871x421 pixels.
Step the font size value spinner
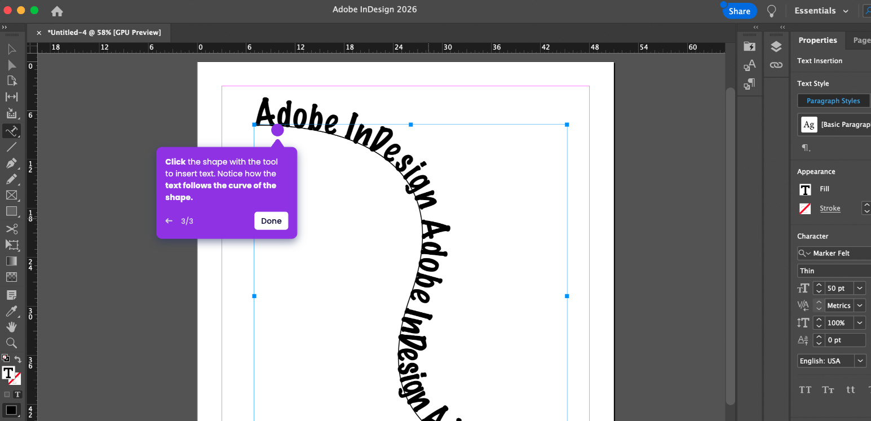(x=819, y=289)
